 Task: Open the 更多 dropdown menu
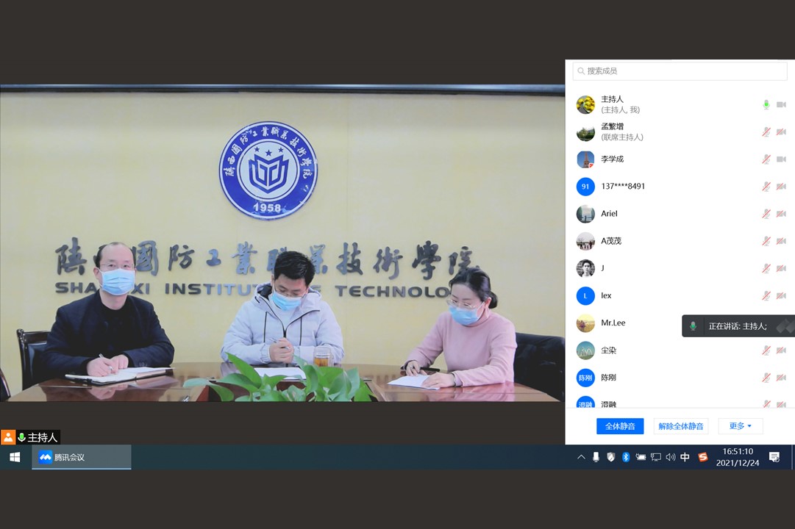pyautogui.click(x=740, y=426)
